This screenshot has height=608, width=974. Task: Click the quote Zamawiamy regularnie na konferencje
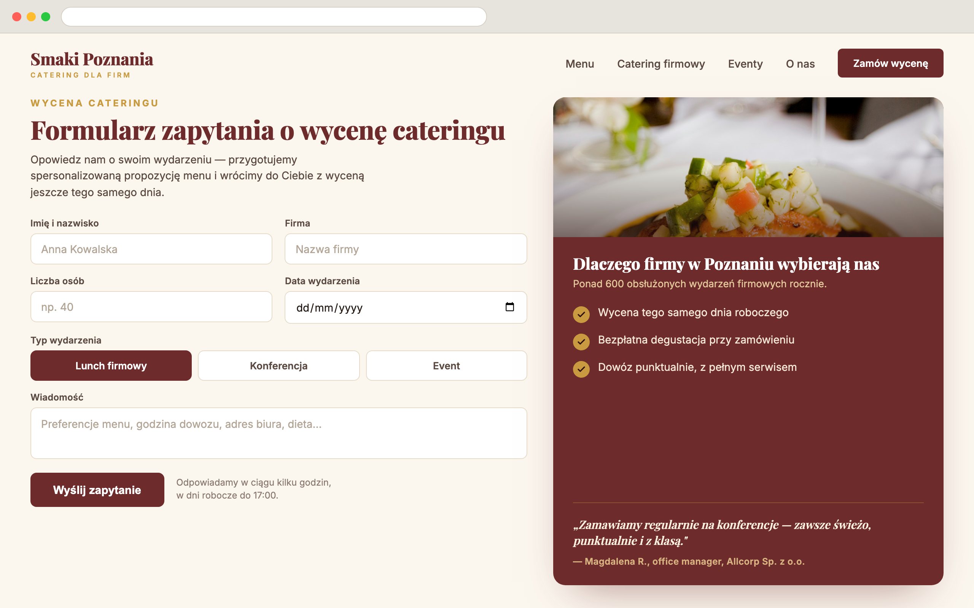tap(722, 532)
